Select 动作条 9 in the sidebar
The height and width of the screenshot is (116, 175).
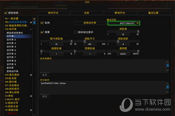11,64
